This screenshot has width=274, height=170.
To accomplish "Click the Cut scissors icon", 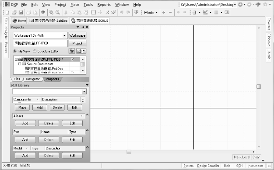I will 66,12.
